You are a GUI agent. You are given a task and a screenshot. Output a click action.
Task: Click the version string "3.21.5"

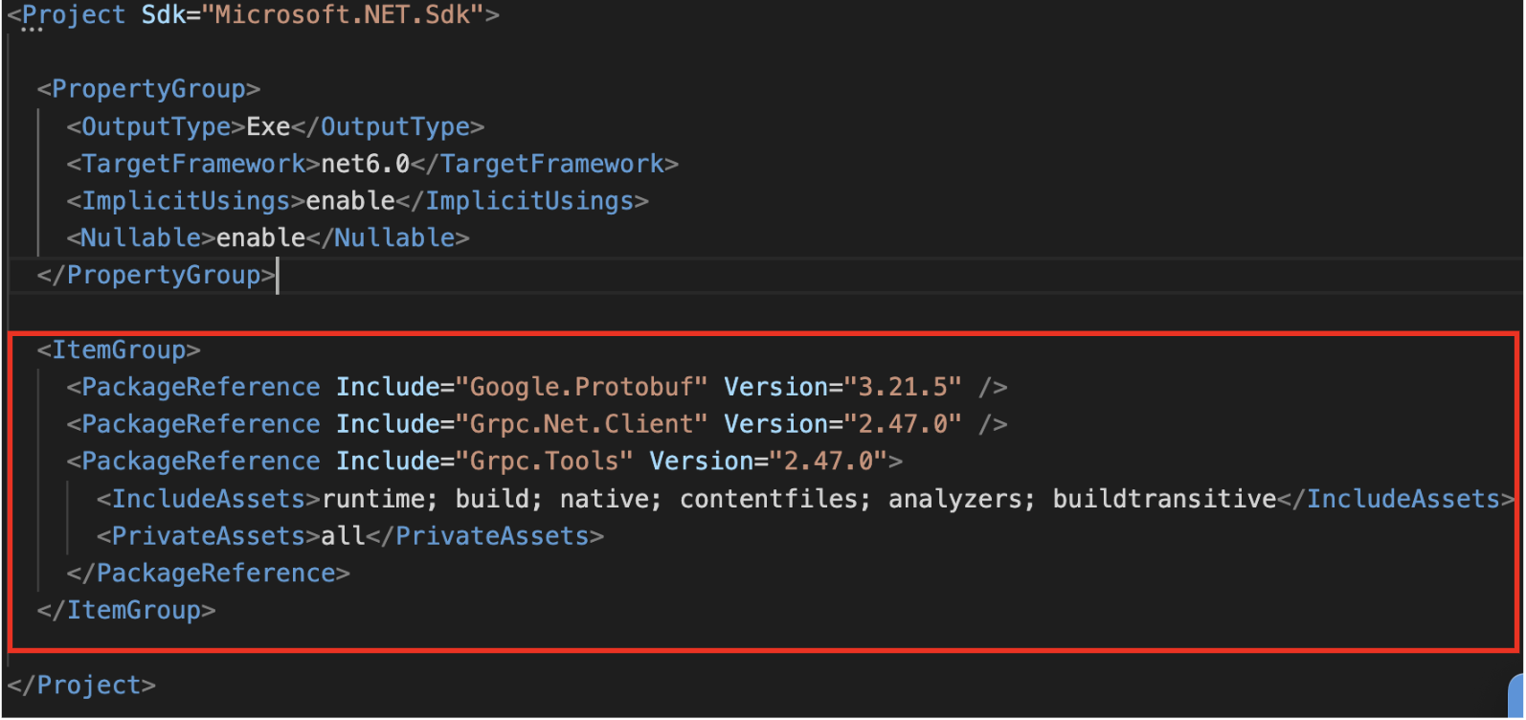(902, 387)
